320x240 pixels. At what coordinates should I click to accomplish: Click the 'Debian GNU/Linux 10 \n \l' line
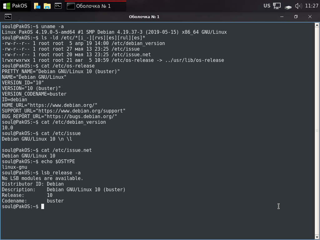tap(37, 139)
